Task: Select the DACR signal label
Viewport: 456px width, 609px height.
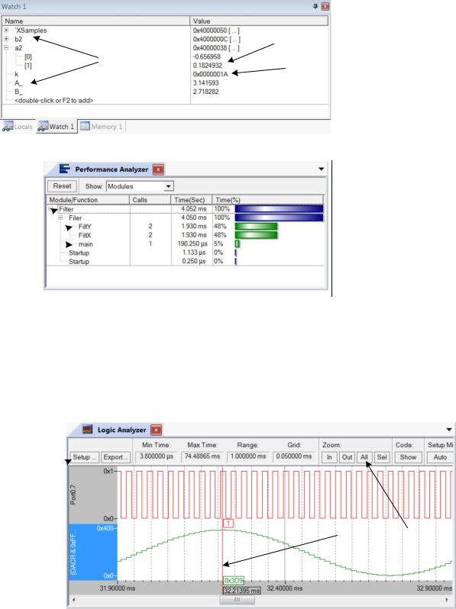Action: pyautogui.click(x=73, y=553)
